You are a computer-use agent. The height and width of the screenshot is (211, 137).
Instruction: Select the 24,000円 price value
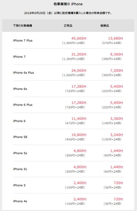[x=79, y=71]
